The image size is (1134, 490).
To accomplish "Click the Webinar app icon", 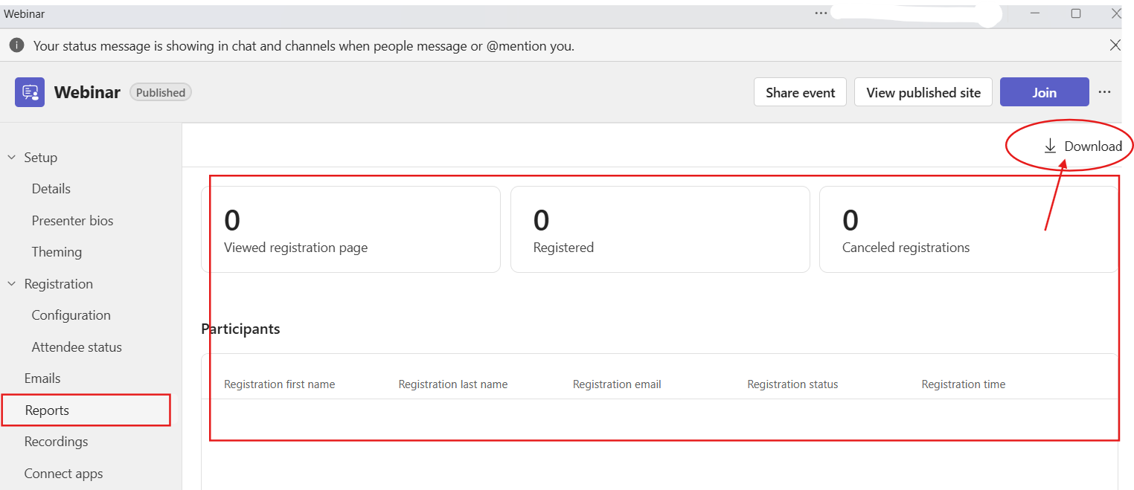I will [30, 92].
